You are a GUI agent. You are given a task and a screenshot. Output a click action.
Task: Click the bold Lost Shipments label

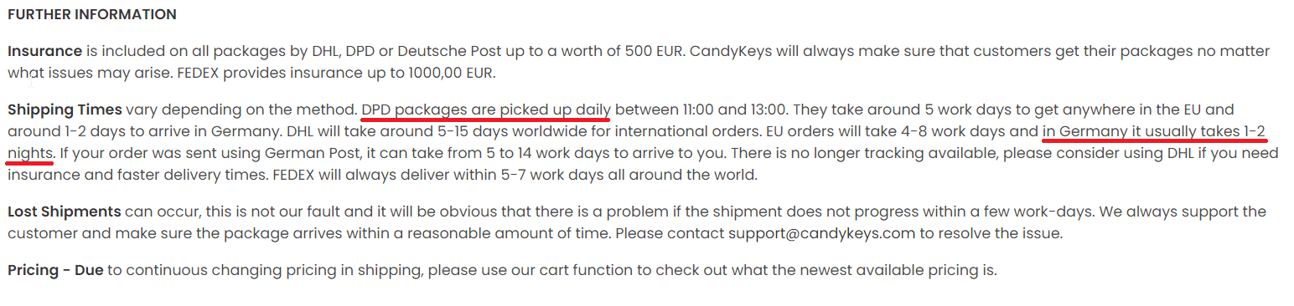pos(64,212)
